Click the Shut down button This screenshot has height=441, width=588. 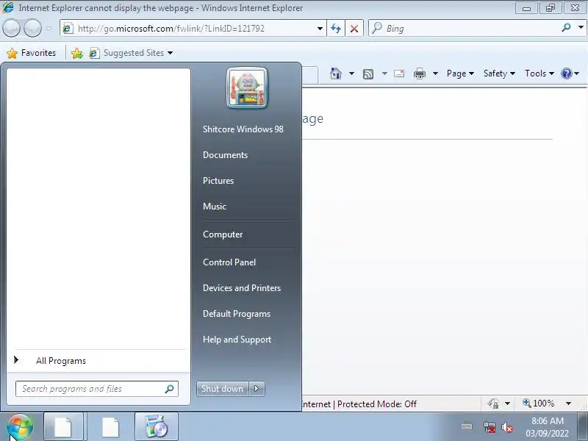click(223, 389)
